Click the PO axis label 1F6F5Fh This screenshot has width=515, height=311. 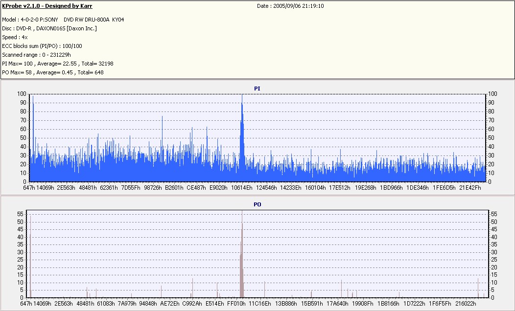click(x=440, y=304)
